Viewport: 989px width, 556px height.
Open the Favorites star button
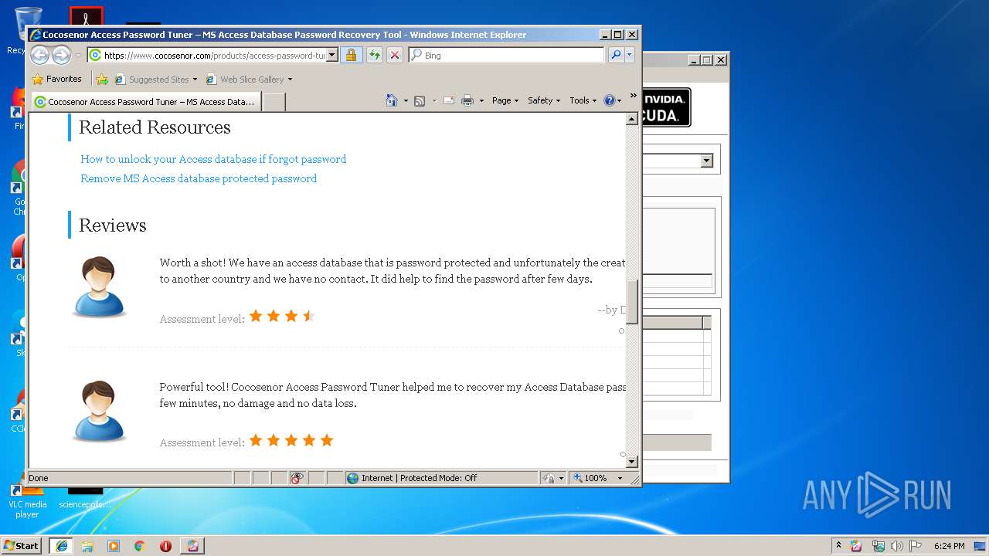pos(57,79)
